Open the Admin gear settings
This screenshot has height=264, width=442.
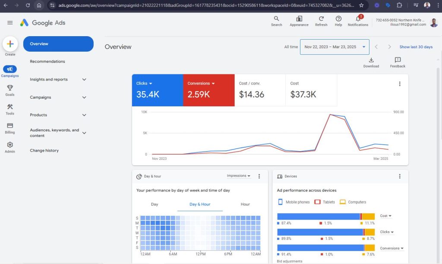point(10,147)
